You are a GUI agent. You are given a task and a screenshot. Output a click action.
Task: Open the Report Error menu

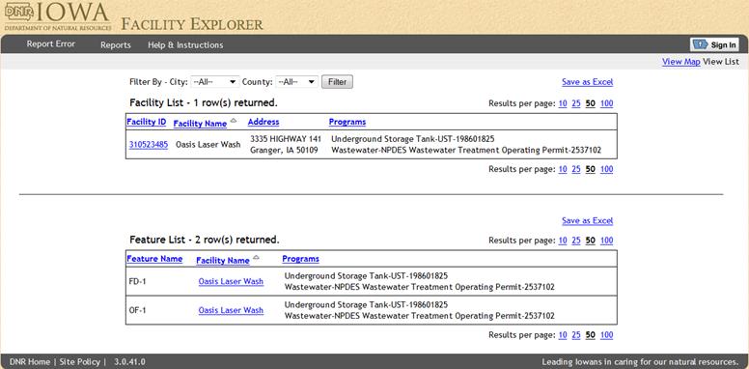click(50, 44)
